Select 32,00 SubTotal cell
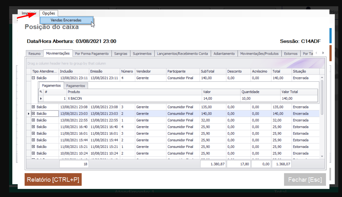The height and width of the screenshot is (197, 342). [x=212, y=120]
